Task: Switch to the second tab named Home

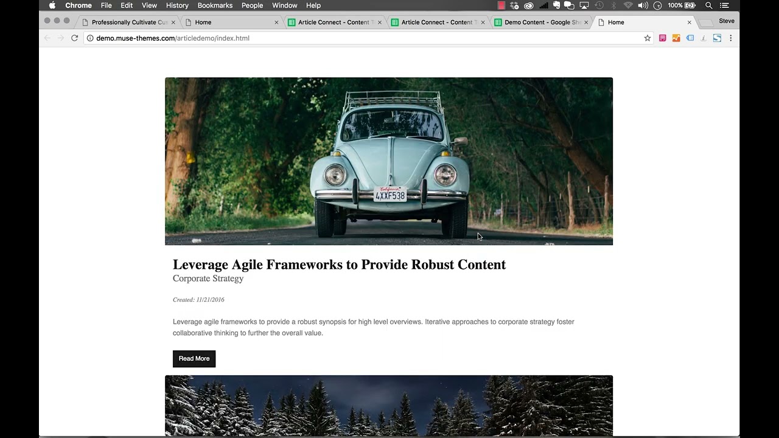Action: click(x=231, y=23)
